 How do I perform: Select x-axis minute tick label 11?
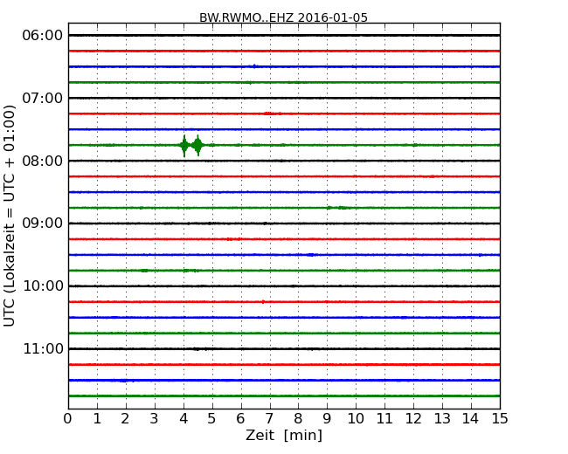(x=384, y=419)
